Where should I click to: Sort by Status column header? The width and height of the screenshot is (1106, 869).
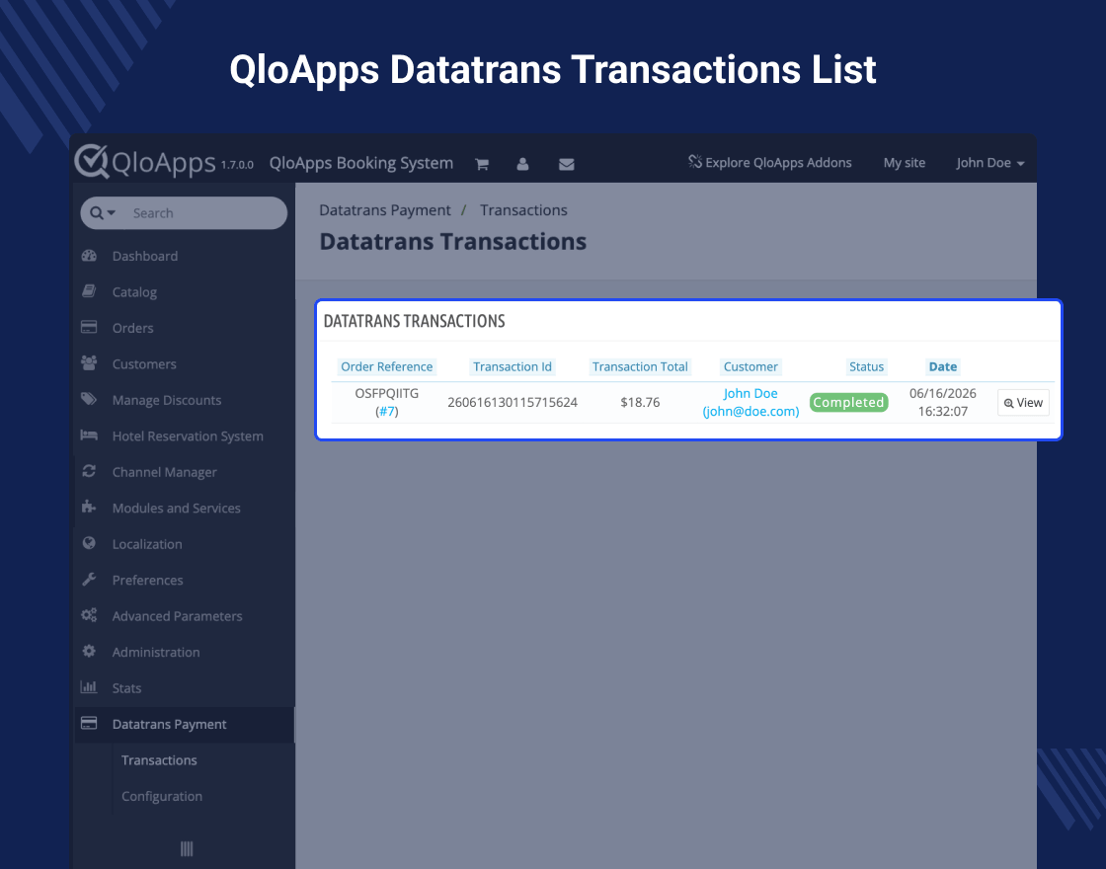click(866, 366)
